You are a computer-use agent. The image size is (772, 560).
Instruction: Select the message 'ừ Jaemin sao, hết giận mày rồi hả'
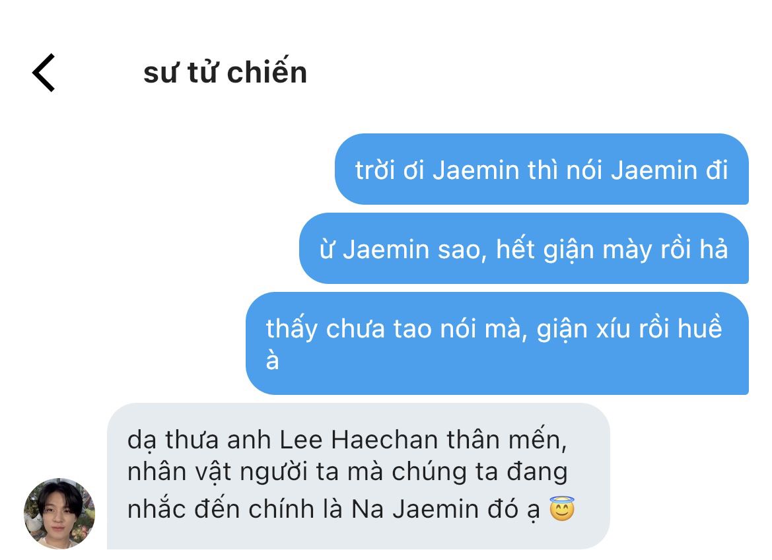click(524, 248)
